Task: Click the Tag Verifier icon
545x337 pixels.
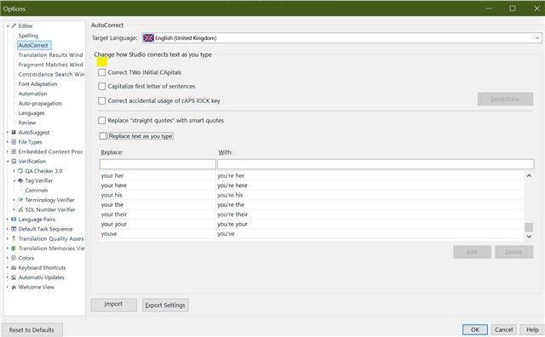Action: 20,180
